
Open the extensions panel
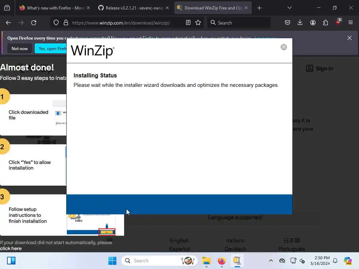point(325,23)
